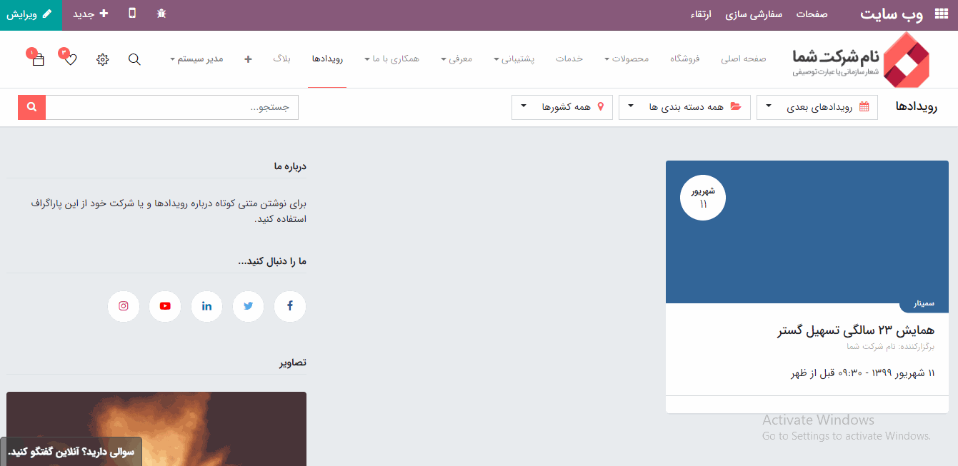Open the YouTube social icon
The height and width of the screenshot is (466, 958).
pos(165,306)
